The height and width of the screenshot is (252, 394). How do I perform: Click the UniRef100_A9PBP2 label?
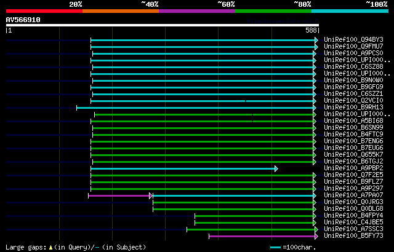(x=353, y=168)
